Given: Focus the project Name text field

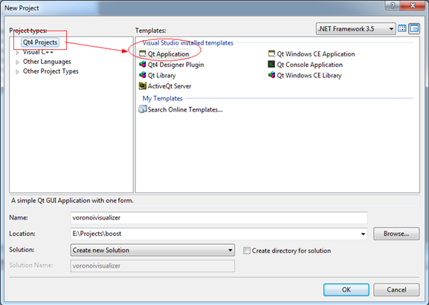Looking at the screenshot, I should (219, 218).
